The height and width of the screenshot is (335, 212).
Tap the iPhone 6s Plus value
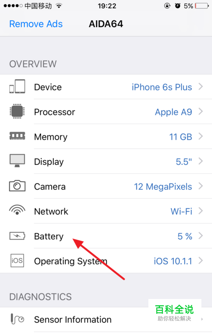tap(162, 87)
